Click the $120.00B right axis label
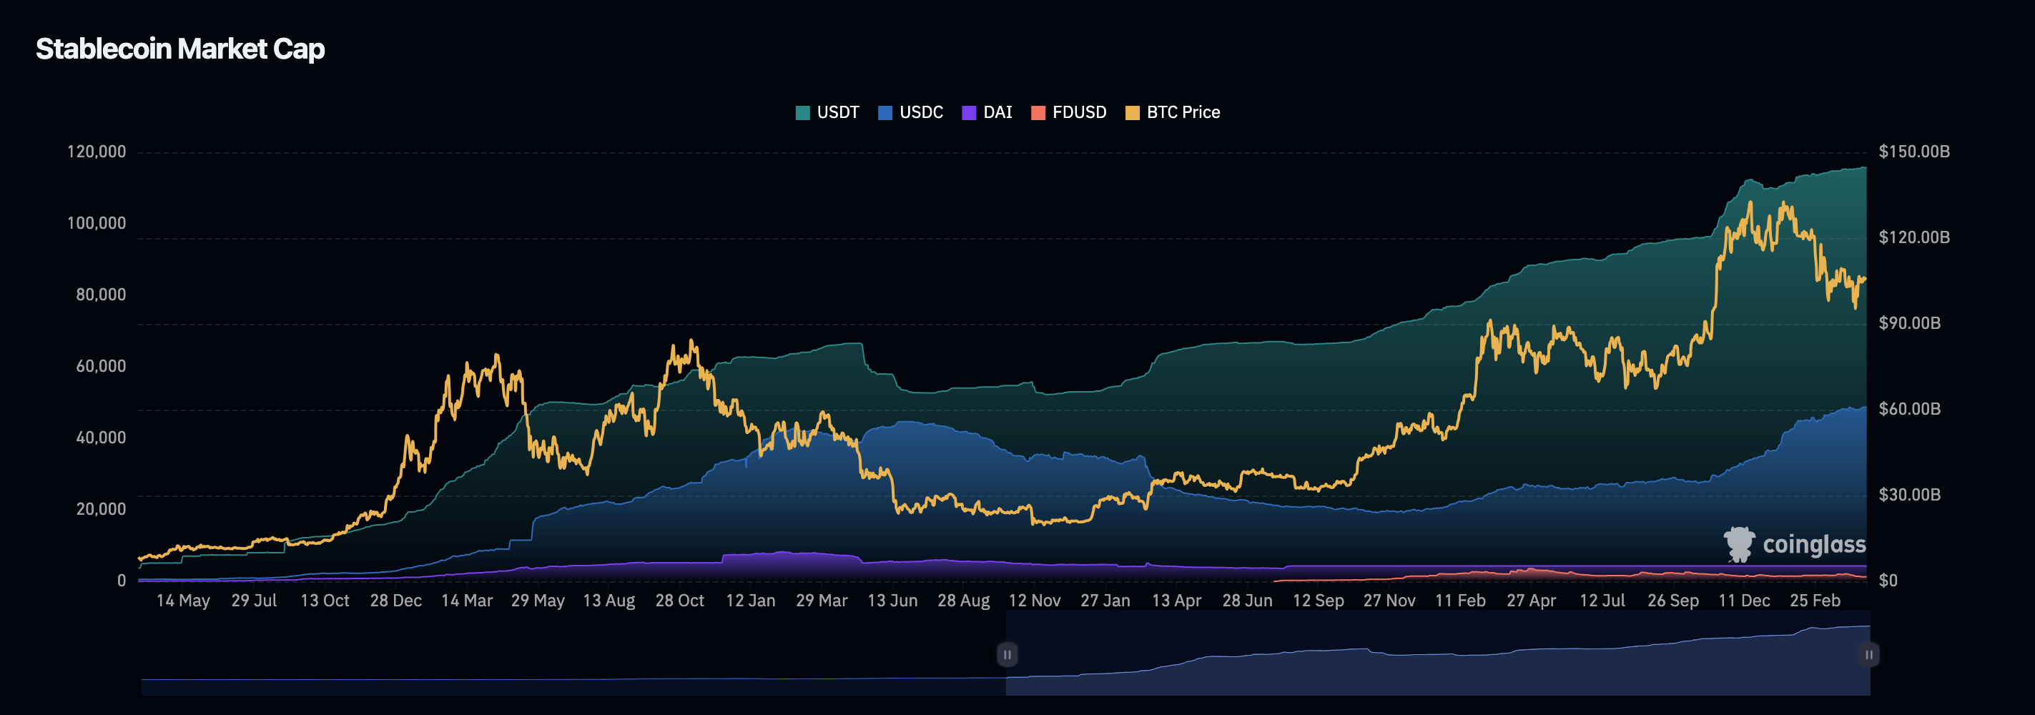Viewport: 2035px width, 715px height. (1913, 237)
